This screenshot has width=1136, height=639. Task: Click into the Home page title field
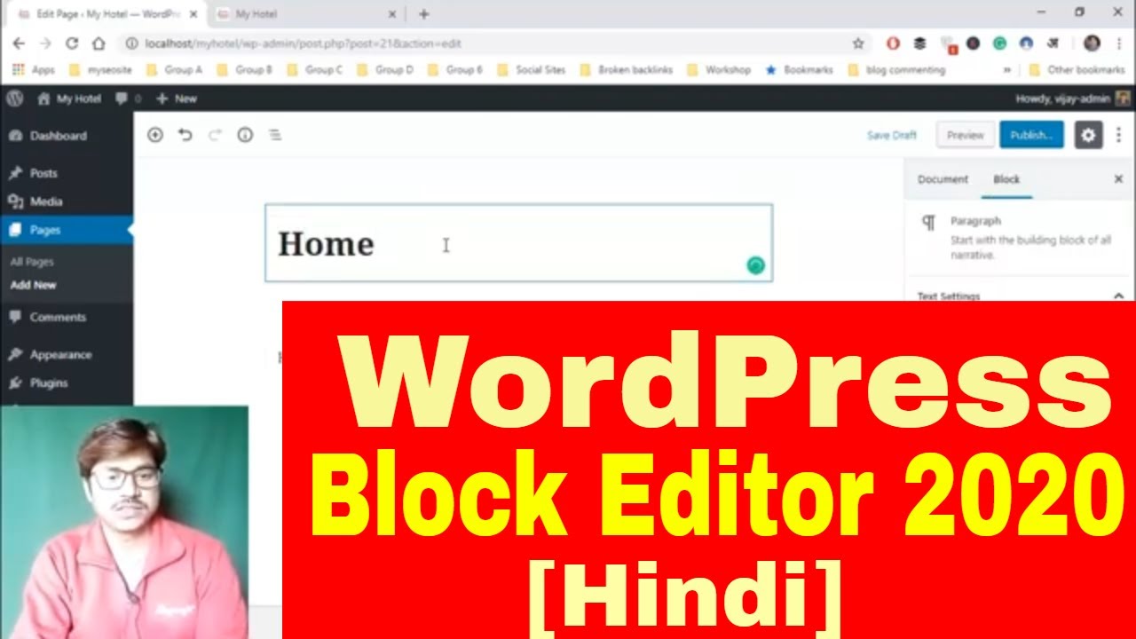pos(518,243)
